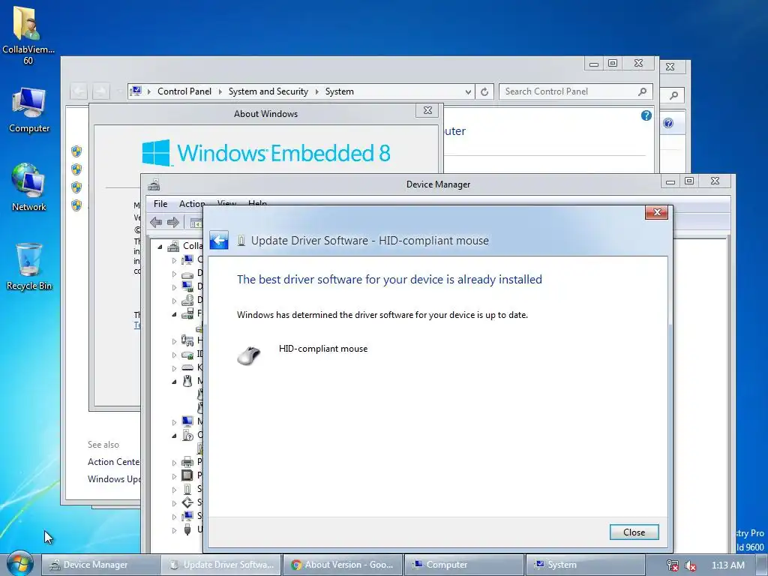Close the About Windows dialog
Image resolution: width=768 pixels, height=576 pixels.
(x=427, y=110)
